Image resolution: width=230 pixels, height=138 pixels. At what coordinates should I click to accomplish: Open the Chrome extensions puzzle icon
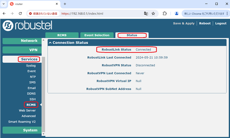pyautogui.click(x=165, y=14)
